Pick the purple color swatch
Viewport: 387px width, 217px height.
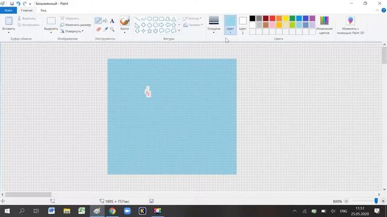(312, 19)
